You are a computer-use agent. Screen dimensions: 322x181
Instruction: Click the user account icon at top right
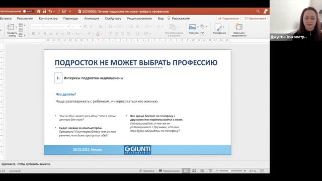(x=266, y=11)
